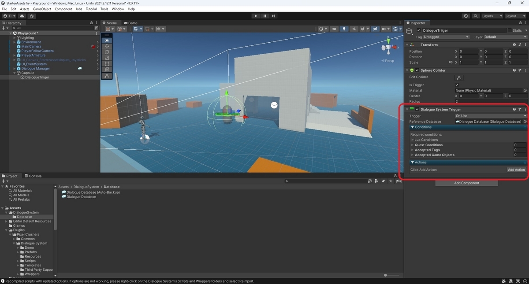Image resolution: width=529 pixels, height=284 pixels.
Task: Open the Tag dropdown showing Untagged
Action: tap(446, 37)
